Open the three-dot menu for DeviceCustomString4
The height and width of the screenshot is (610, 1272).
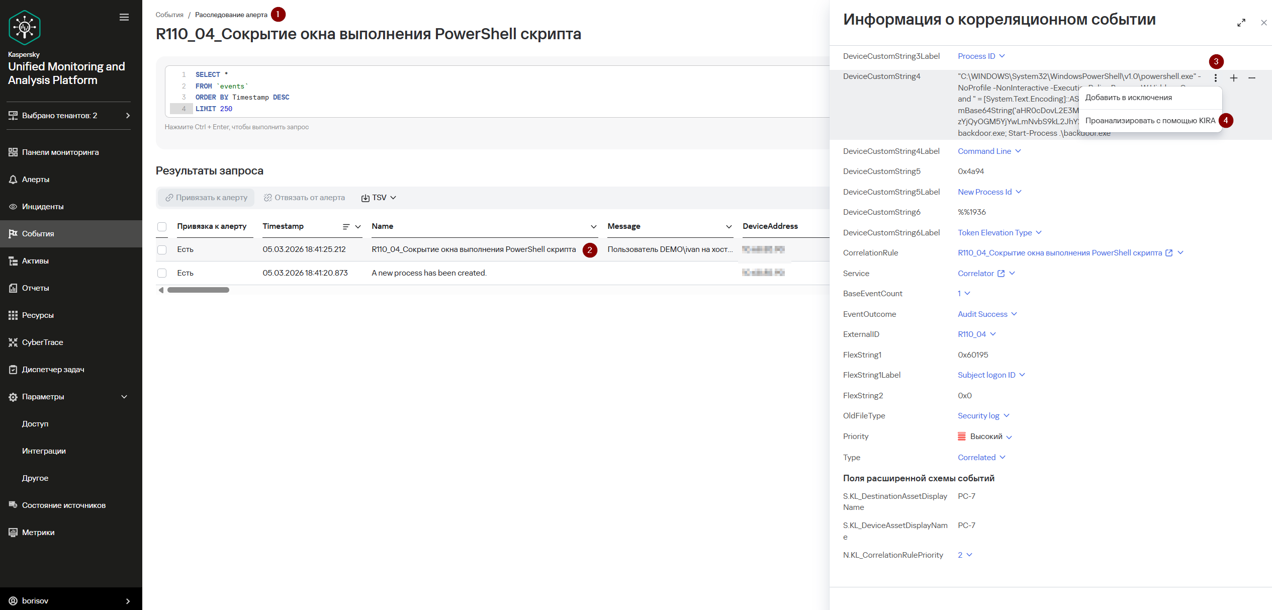tap(1216, 78)
